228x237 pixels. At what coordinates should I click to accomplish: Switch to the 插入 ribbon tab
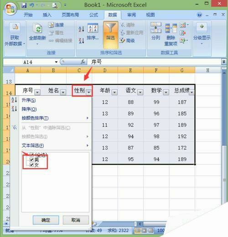coord(47,15)
